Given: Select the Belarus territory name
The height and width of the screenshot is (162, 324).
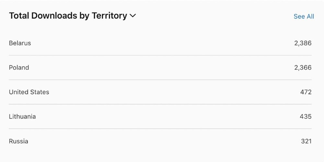Looking at the screenshot, I should [20, 43].
